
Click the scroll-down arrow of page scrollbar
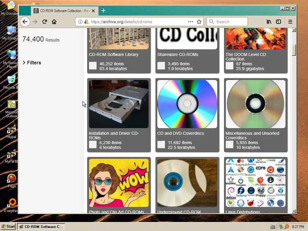(x=294, y=211)
